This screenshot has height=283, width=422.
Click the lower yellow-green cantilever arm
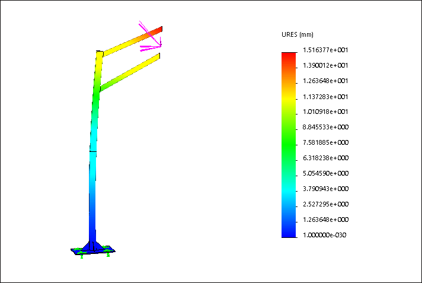click(x=130, y=72)
